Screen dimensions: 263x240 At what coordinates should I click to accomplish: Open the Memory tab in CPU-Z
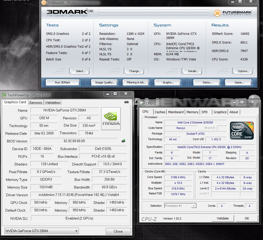point(192,112)
